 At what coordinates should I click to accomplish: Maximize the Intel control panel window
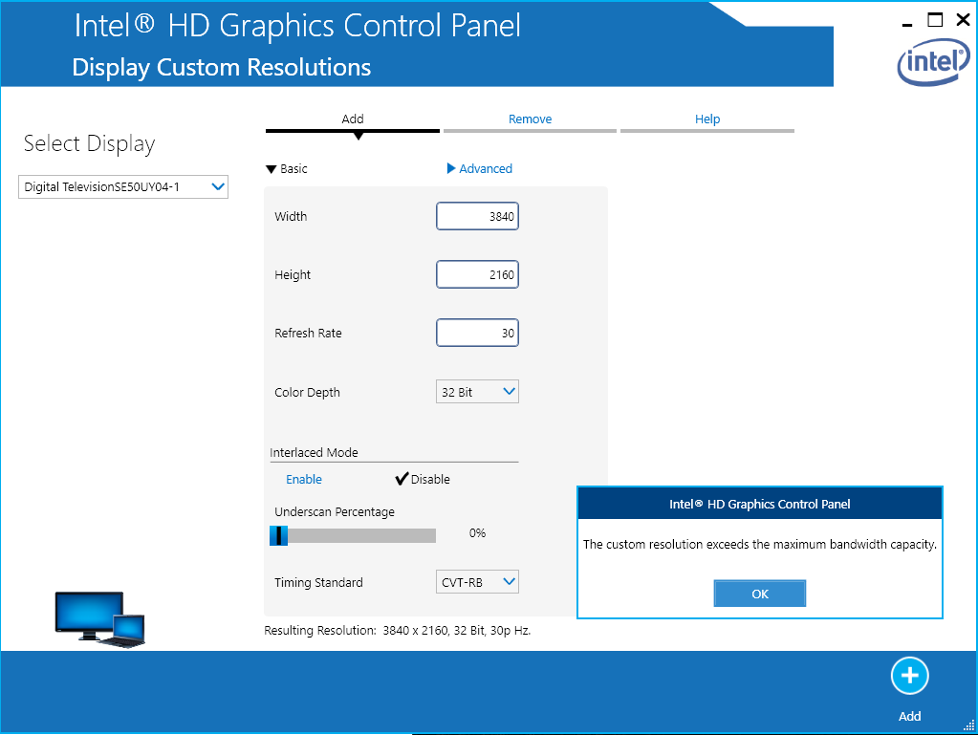[935, 20]
